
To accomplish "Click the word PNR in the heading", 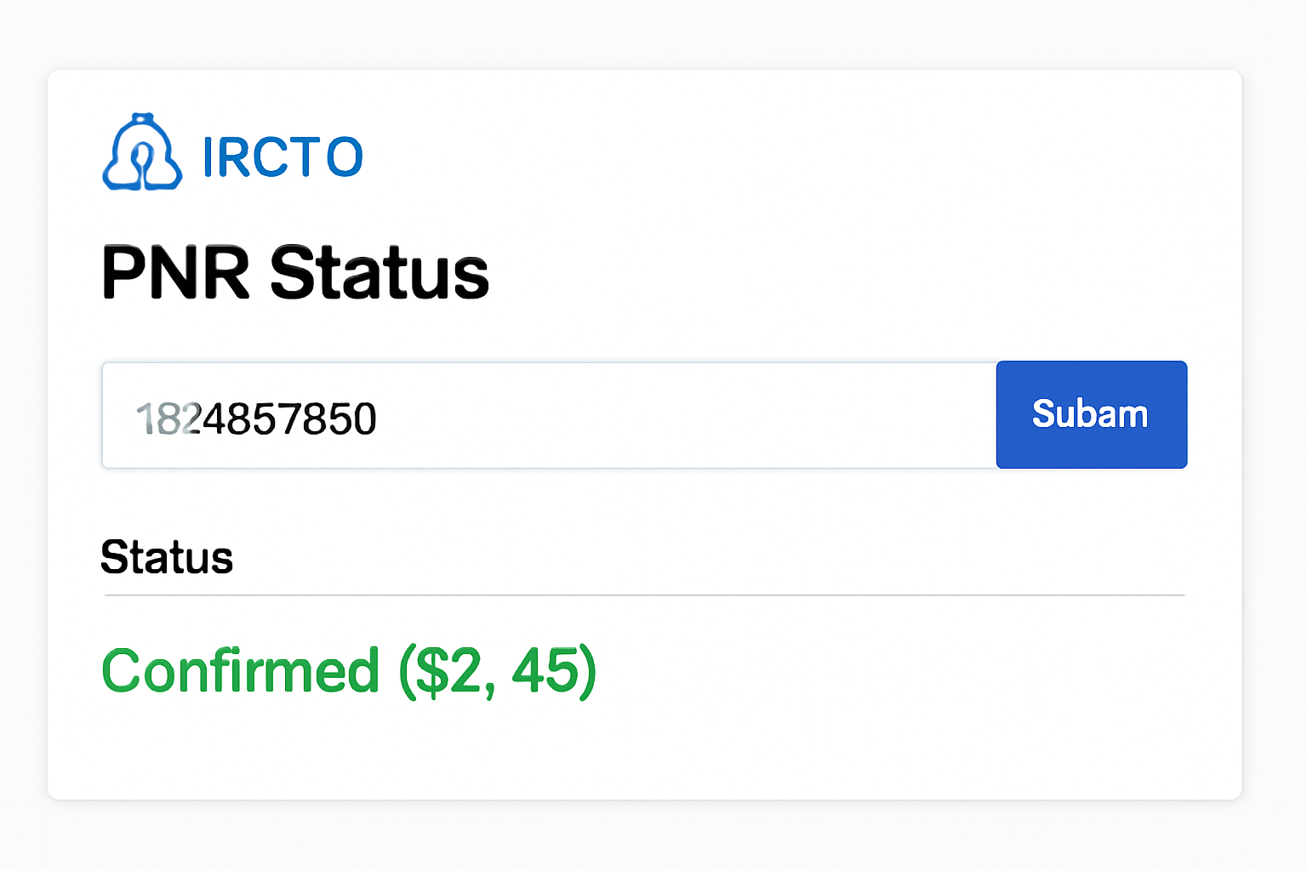I will coord(176,273).
